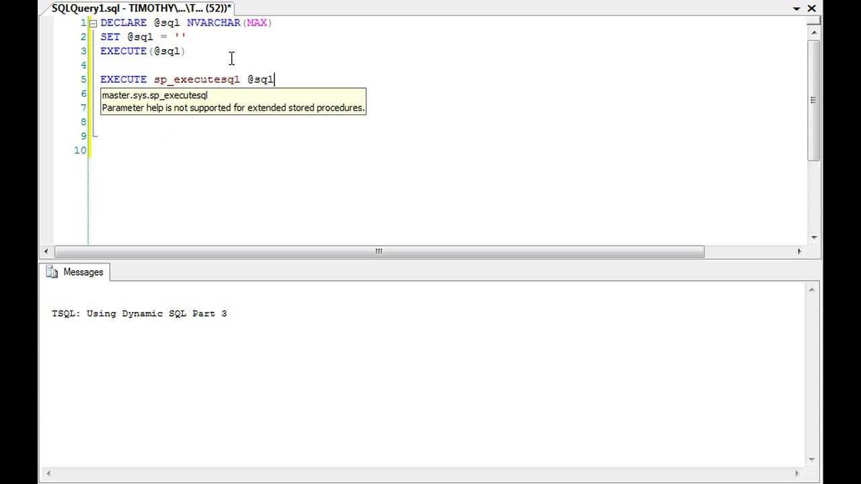Open the active files dropdown arrow
The image size is (861, 484).
point(797,9)
